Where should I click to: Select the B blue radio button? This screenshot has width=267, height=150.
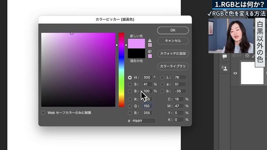130,113
